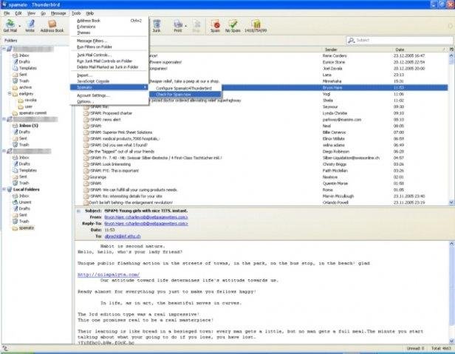This screenshot has width=455, height=354.
Task: Click the Get Mail toolbar icon
Action: tap(10, 25)
